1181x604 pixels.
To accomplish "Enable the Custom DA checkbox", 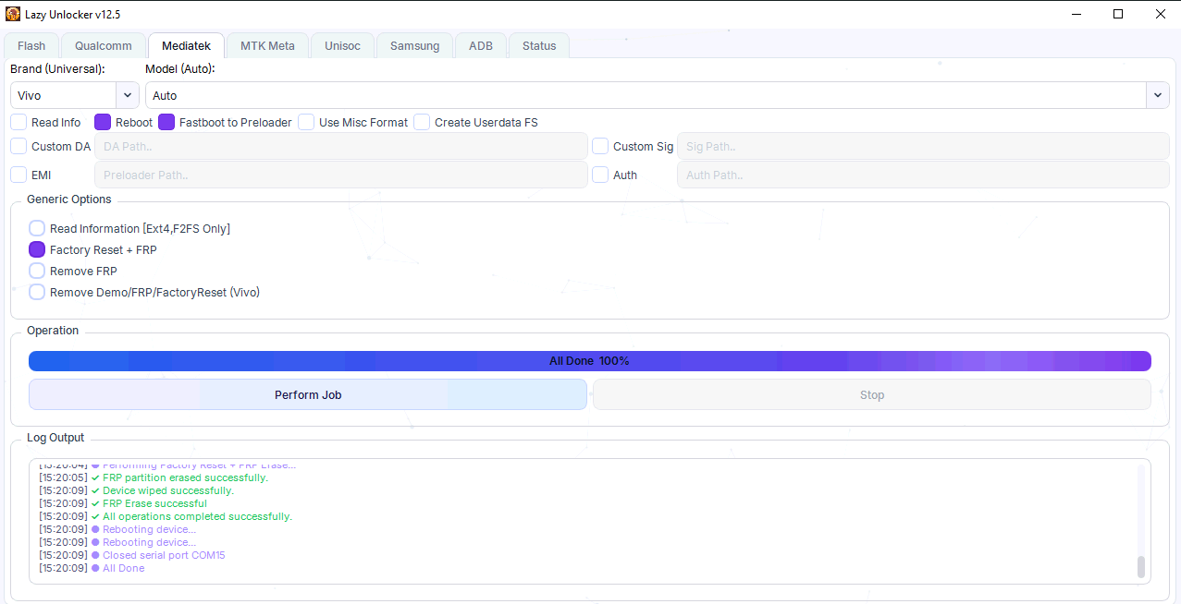I will point(18,146).
